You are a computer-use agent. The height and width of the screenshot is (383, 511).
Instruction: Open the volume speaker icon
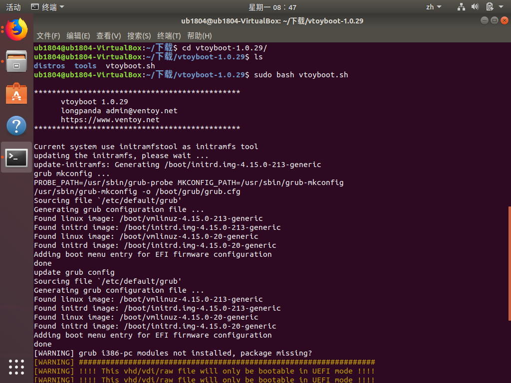475,7
